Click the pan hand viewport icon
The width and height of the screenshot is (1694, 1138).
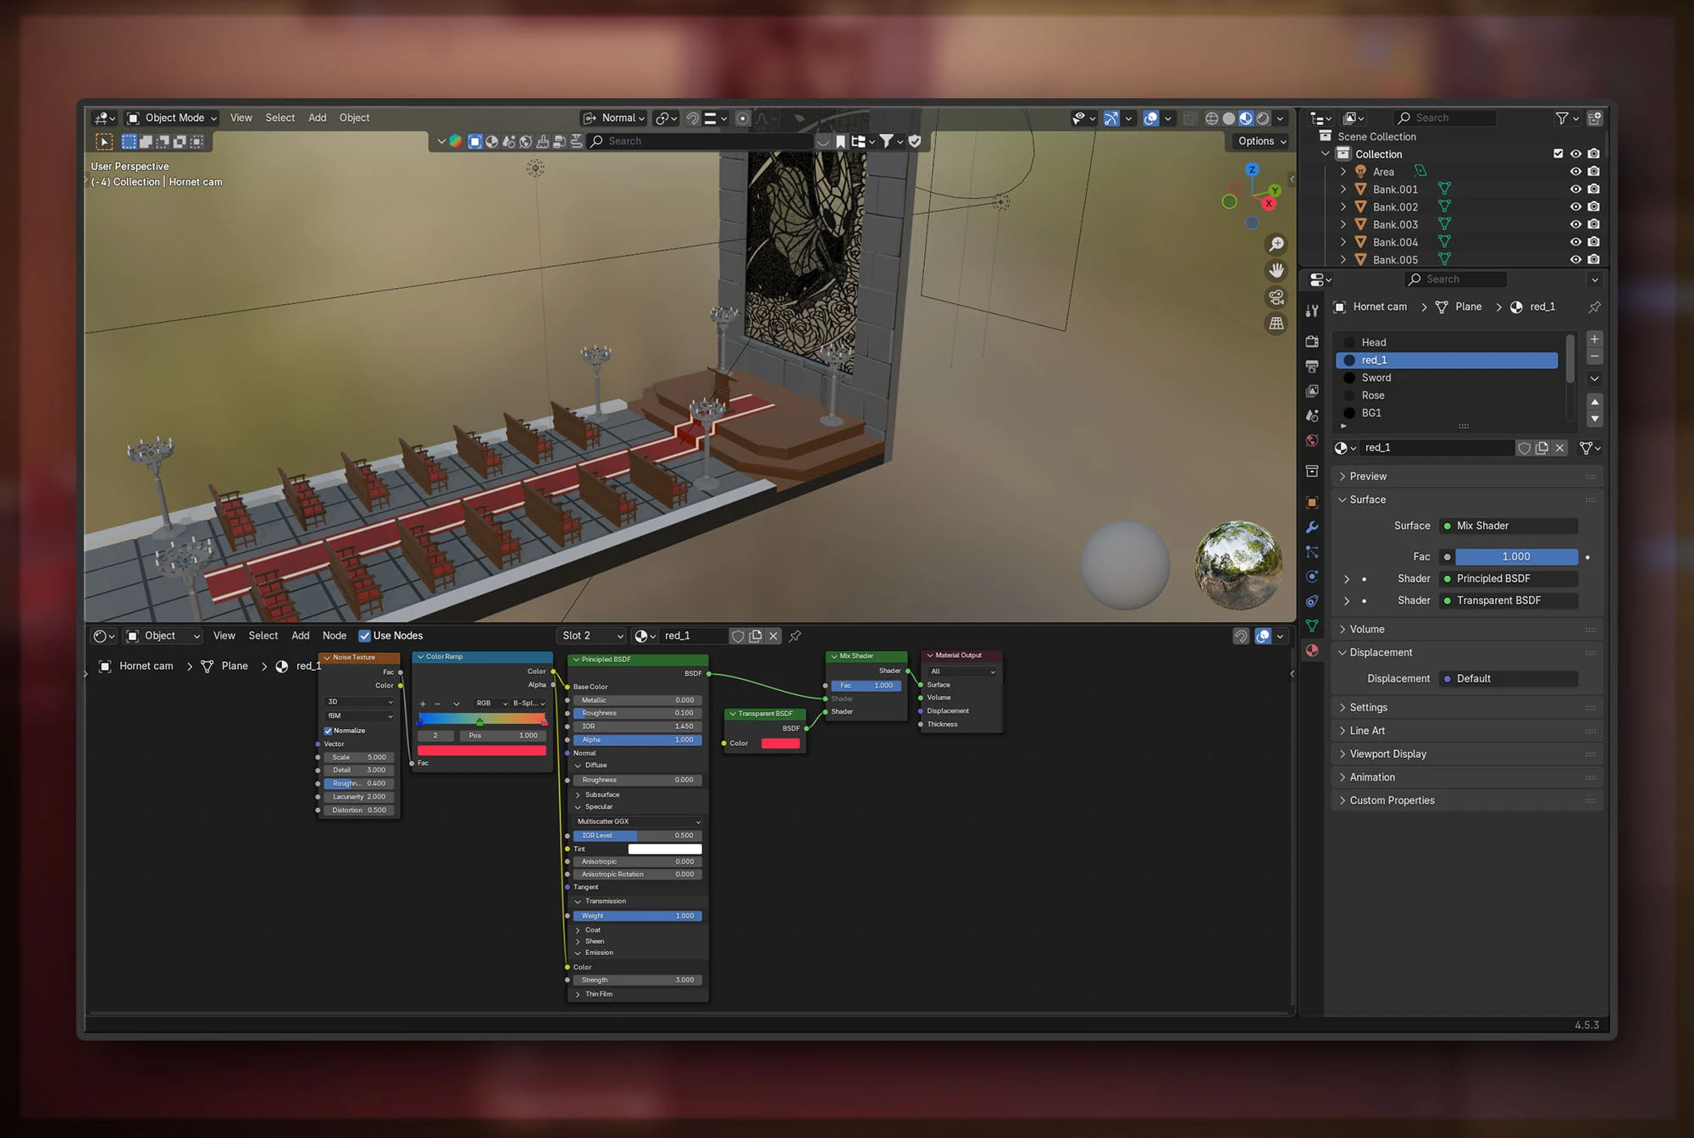point(1276,271)
